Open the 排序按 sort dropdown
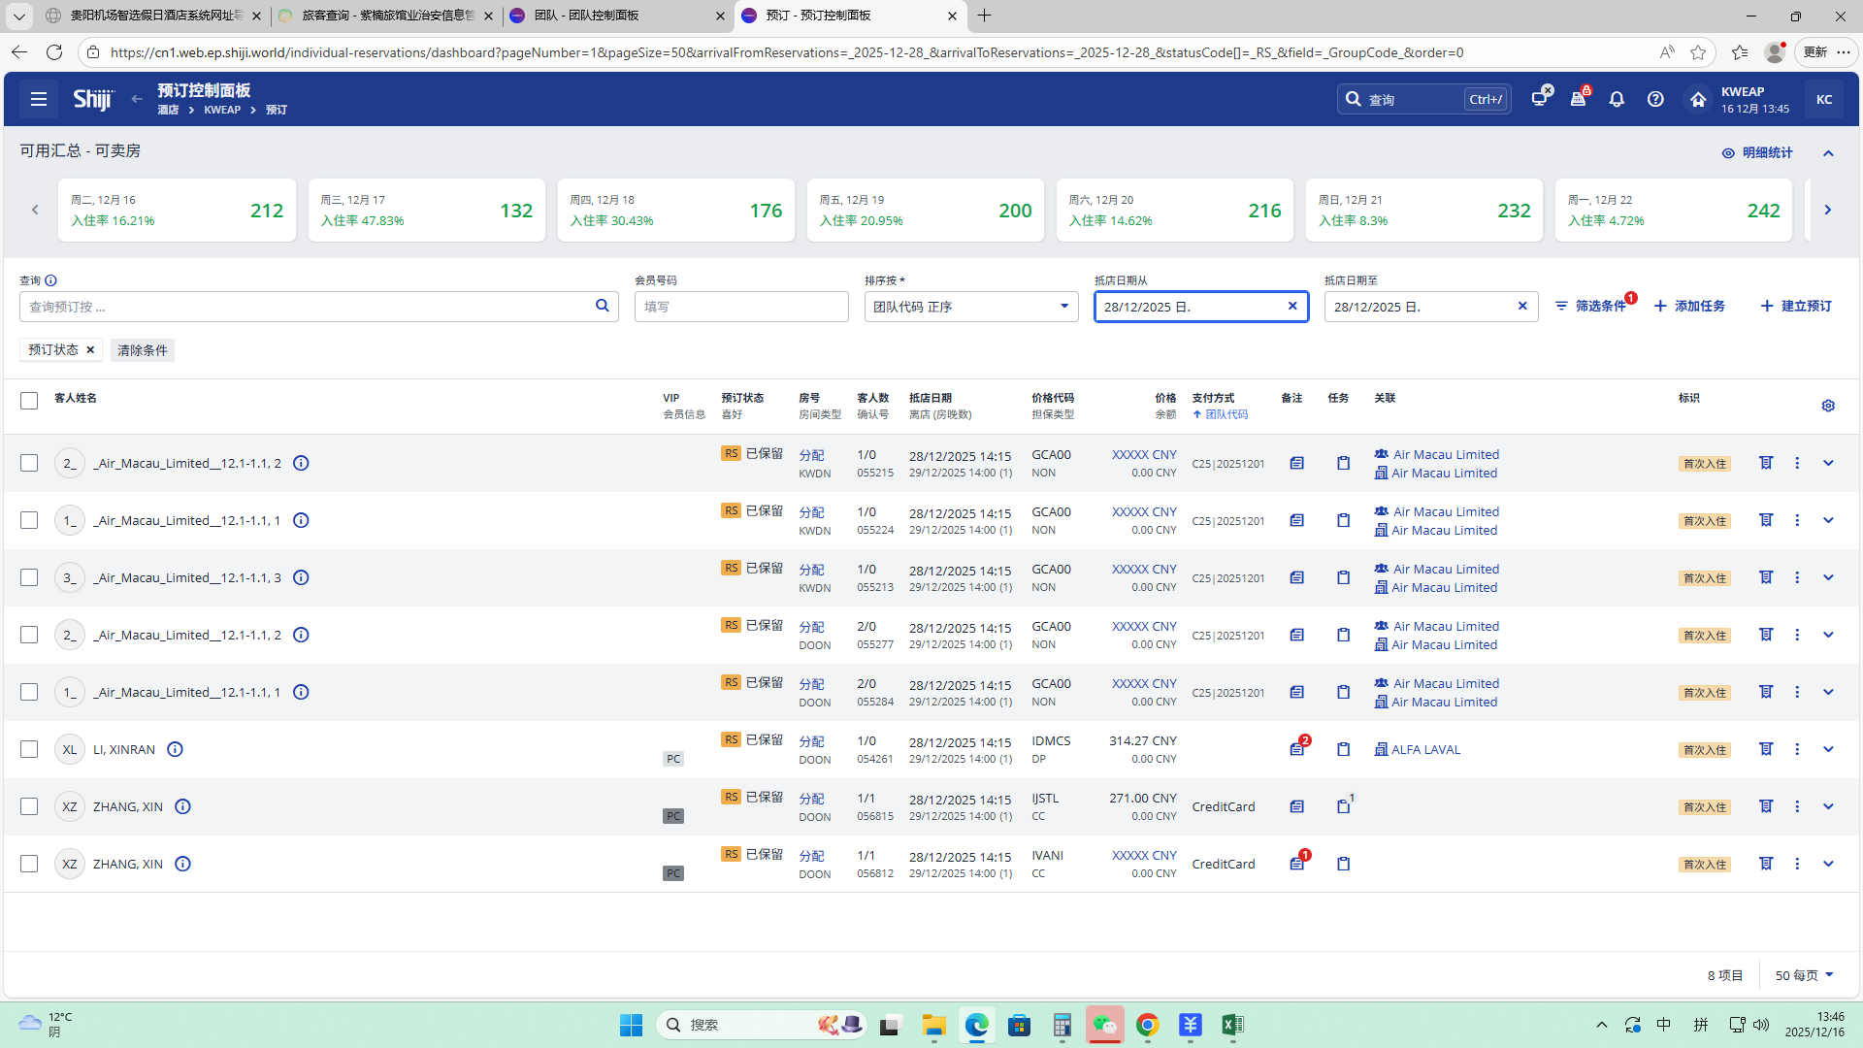1863x1048 pixels. [x=970, y=307]
